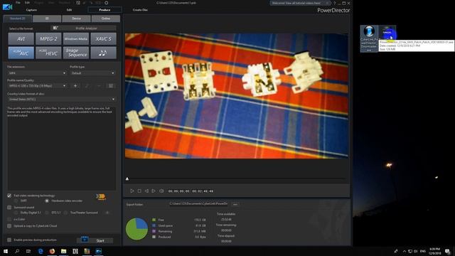455x256 pixels.
Task: Open the Action Center notifications icon
Action: [447, 251]
